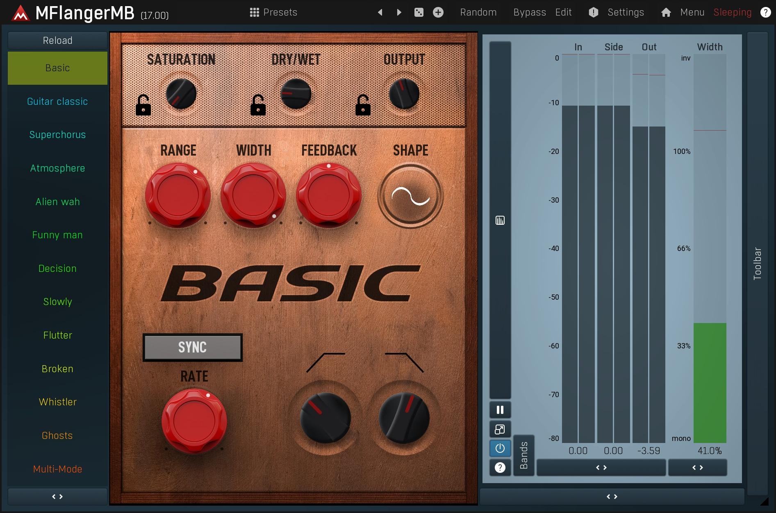Pause the meters with the pause icon
Image resolution: width=776 pixels, height=513 pixels.
click(x=500, y=410)
